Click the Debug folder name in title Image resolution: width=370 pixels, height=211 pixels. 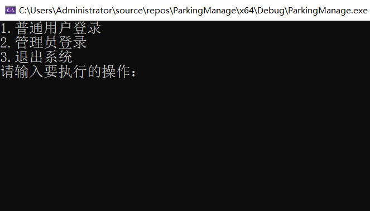coord(271,11)
